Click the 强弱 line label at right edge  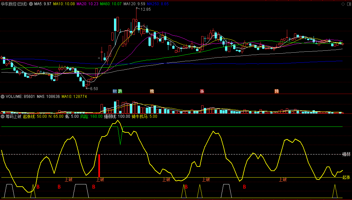click(x=346, y=154)
